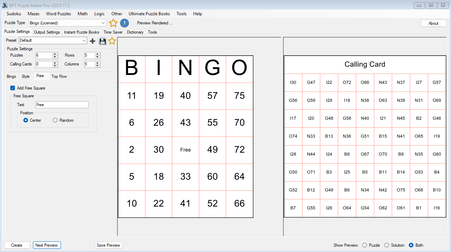Click the Free Square text field
Viewport: 451px width, 252px height.
point(62,104)
